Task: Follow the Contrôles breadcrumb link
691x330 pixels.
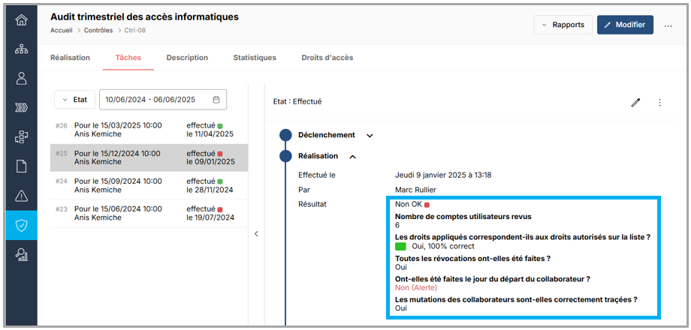Action: [98, 31]
